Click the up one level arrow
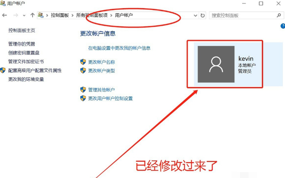This screenshot has width=285, height=178. click(32, 15)
